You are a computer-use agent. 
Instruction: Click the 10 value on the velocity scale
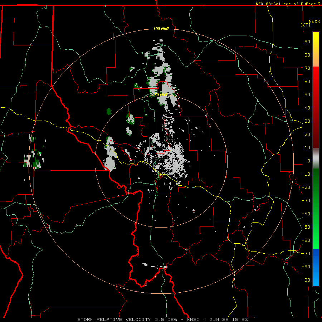(x=307, y=148)
